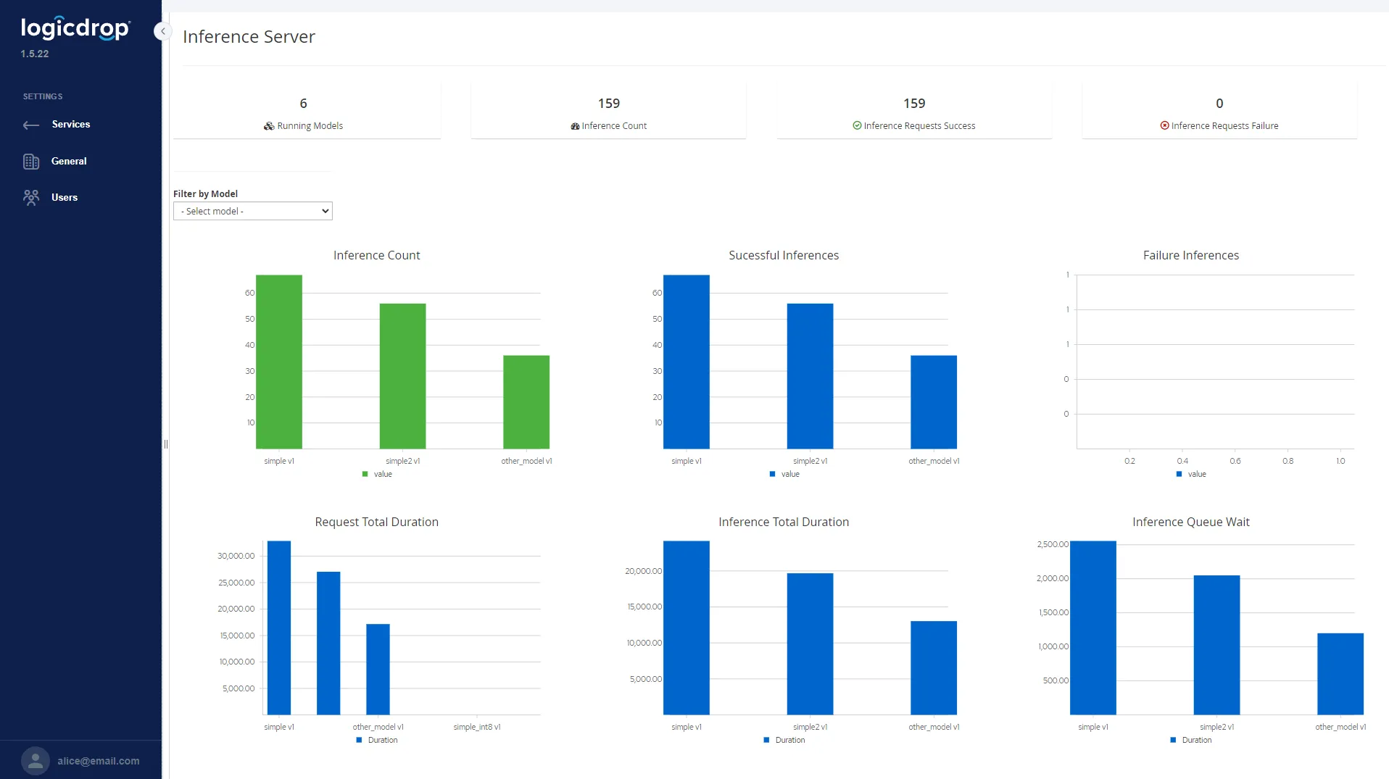Toggle Duration legend under Request Total Duration chart
Screen dimensions: 1389x779
(x=376, y=740)
